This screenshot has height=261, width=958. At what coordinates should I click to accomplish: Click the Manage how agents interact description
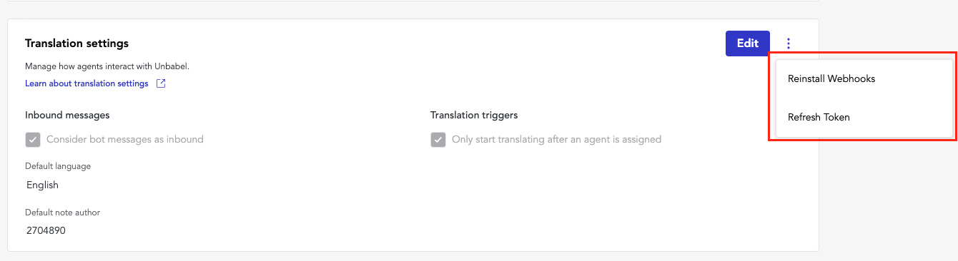[x=107, y=66]
